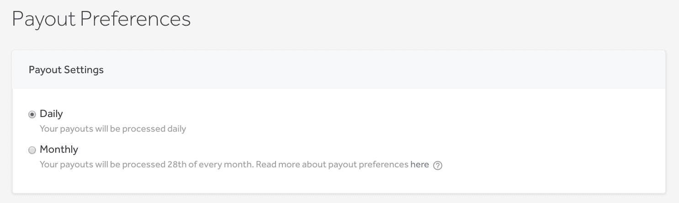
Task: Click the "Payout Settings" panel header text
Action: pos(66,70)
